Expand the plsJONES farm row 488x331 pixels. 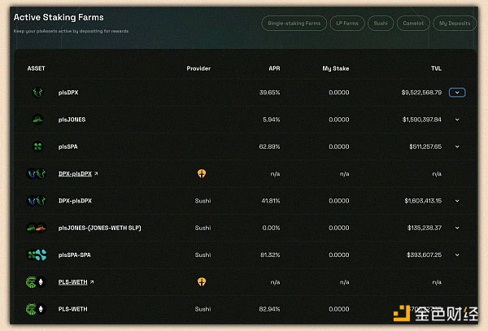(x=457, y=120)
